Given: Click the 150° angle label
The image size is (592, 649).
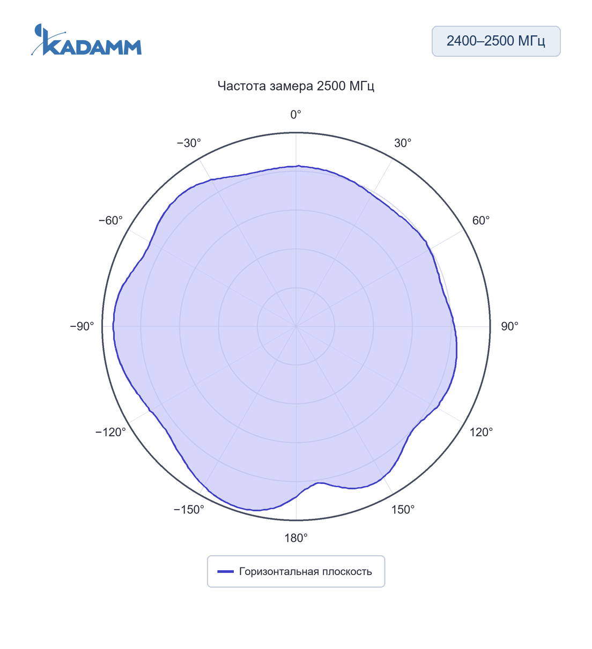Looking at the screenshot, I should tap(403, 510).
